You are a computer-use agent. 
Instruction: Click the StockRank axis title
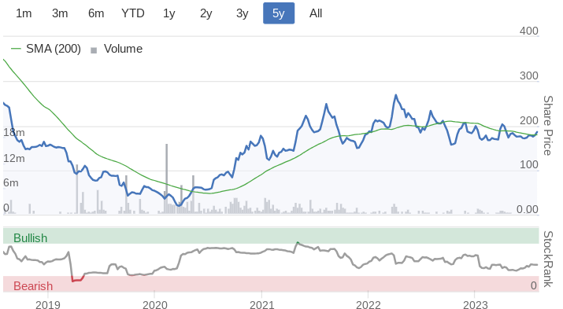pyautogui.click(x=547, y=259)
